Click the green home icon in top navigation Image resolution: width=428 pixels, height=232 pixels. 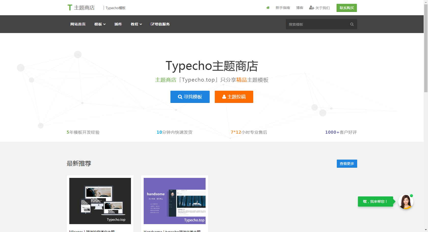(x=268, y=8)
